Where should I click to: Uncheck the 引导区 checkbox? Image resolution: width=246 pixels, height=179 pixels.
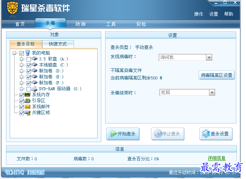22,101
